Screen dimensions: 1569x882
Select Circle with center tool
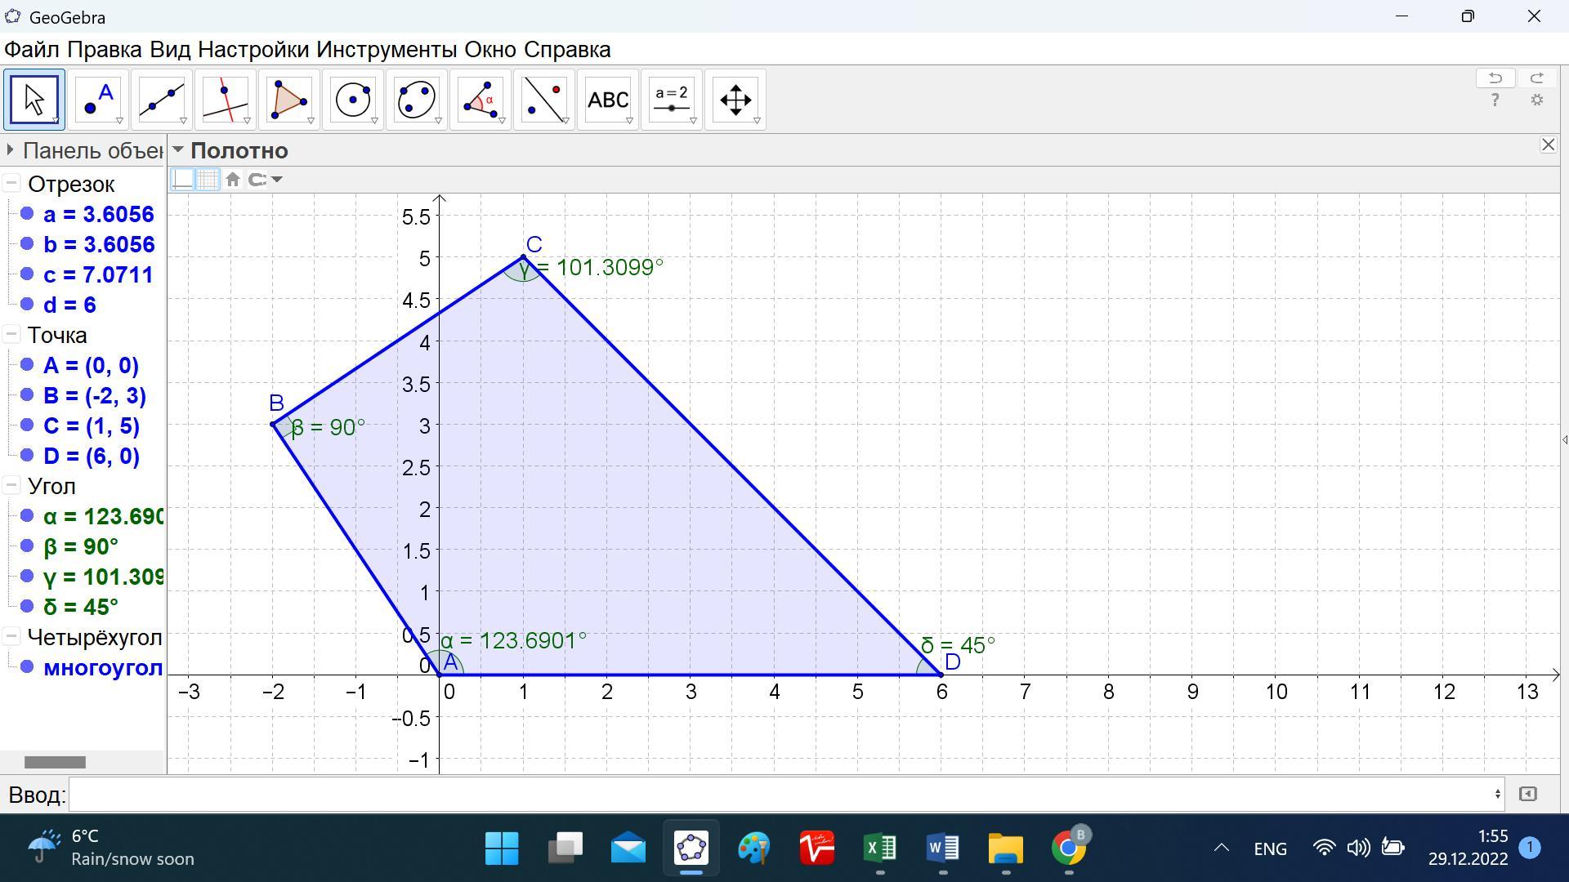(x=352, y=100)
